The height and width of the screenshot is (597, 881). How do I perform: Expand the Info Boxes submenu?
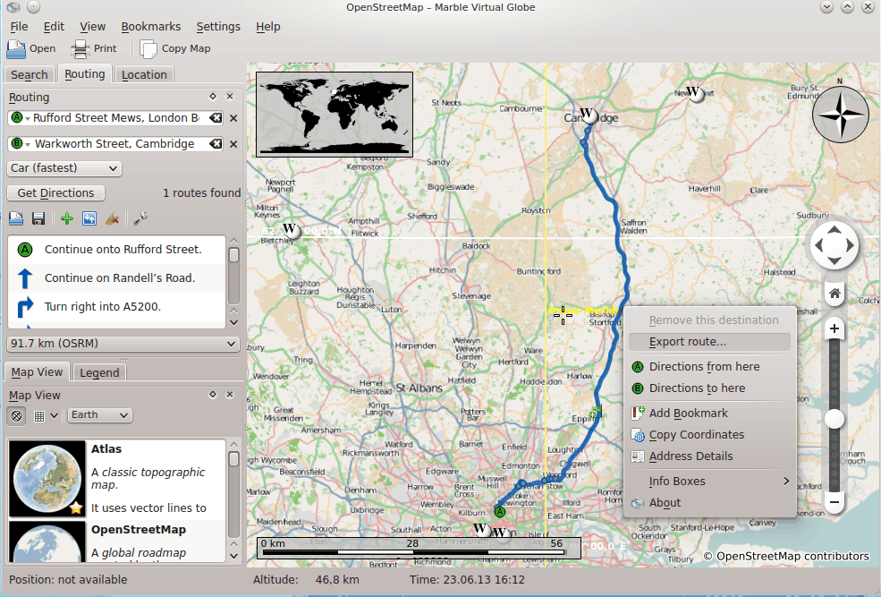710,482
